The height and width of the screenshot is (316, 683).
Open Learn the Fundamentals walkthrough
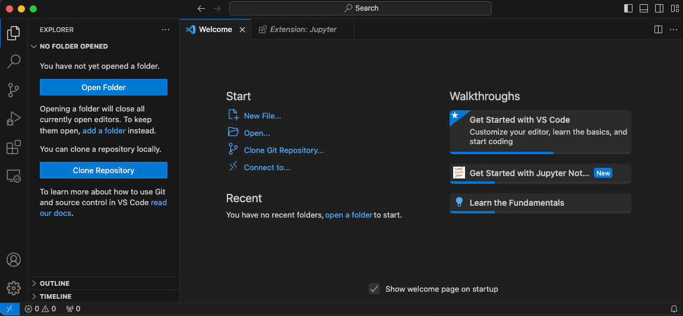click(x=540, y=203)
